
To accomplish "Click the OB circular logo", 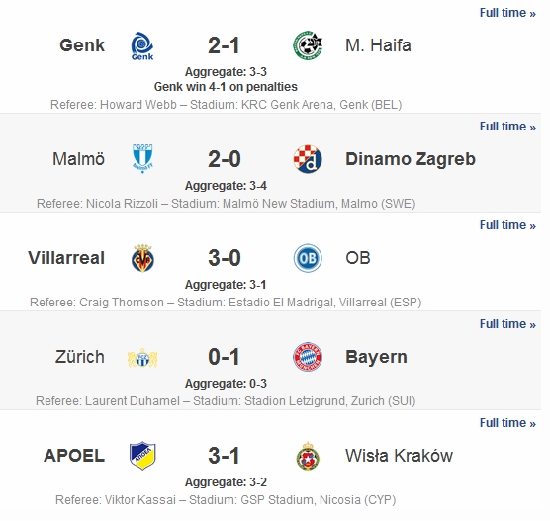I will coord(308,258).
